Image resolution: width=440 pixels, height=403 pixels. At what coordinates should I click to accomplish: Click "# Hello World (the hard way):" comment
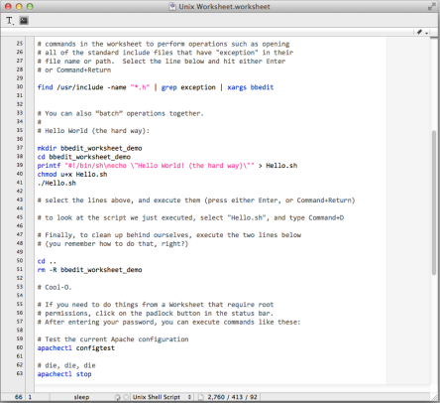click(93, 131)
